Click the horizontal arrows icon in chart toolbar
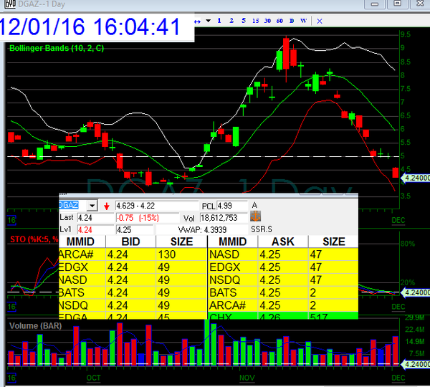 click(197, 20)
